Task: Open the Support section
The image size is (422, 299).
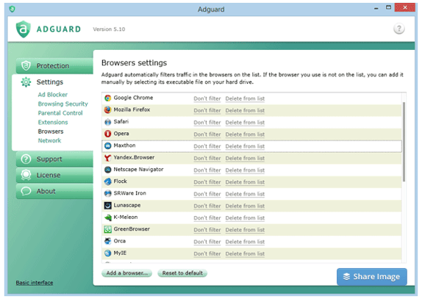Action: [54, 159]
